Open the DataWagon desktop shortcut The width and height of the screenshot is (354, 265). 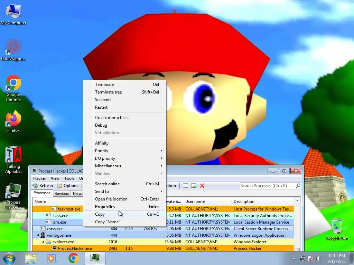(x=13, y=50)
